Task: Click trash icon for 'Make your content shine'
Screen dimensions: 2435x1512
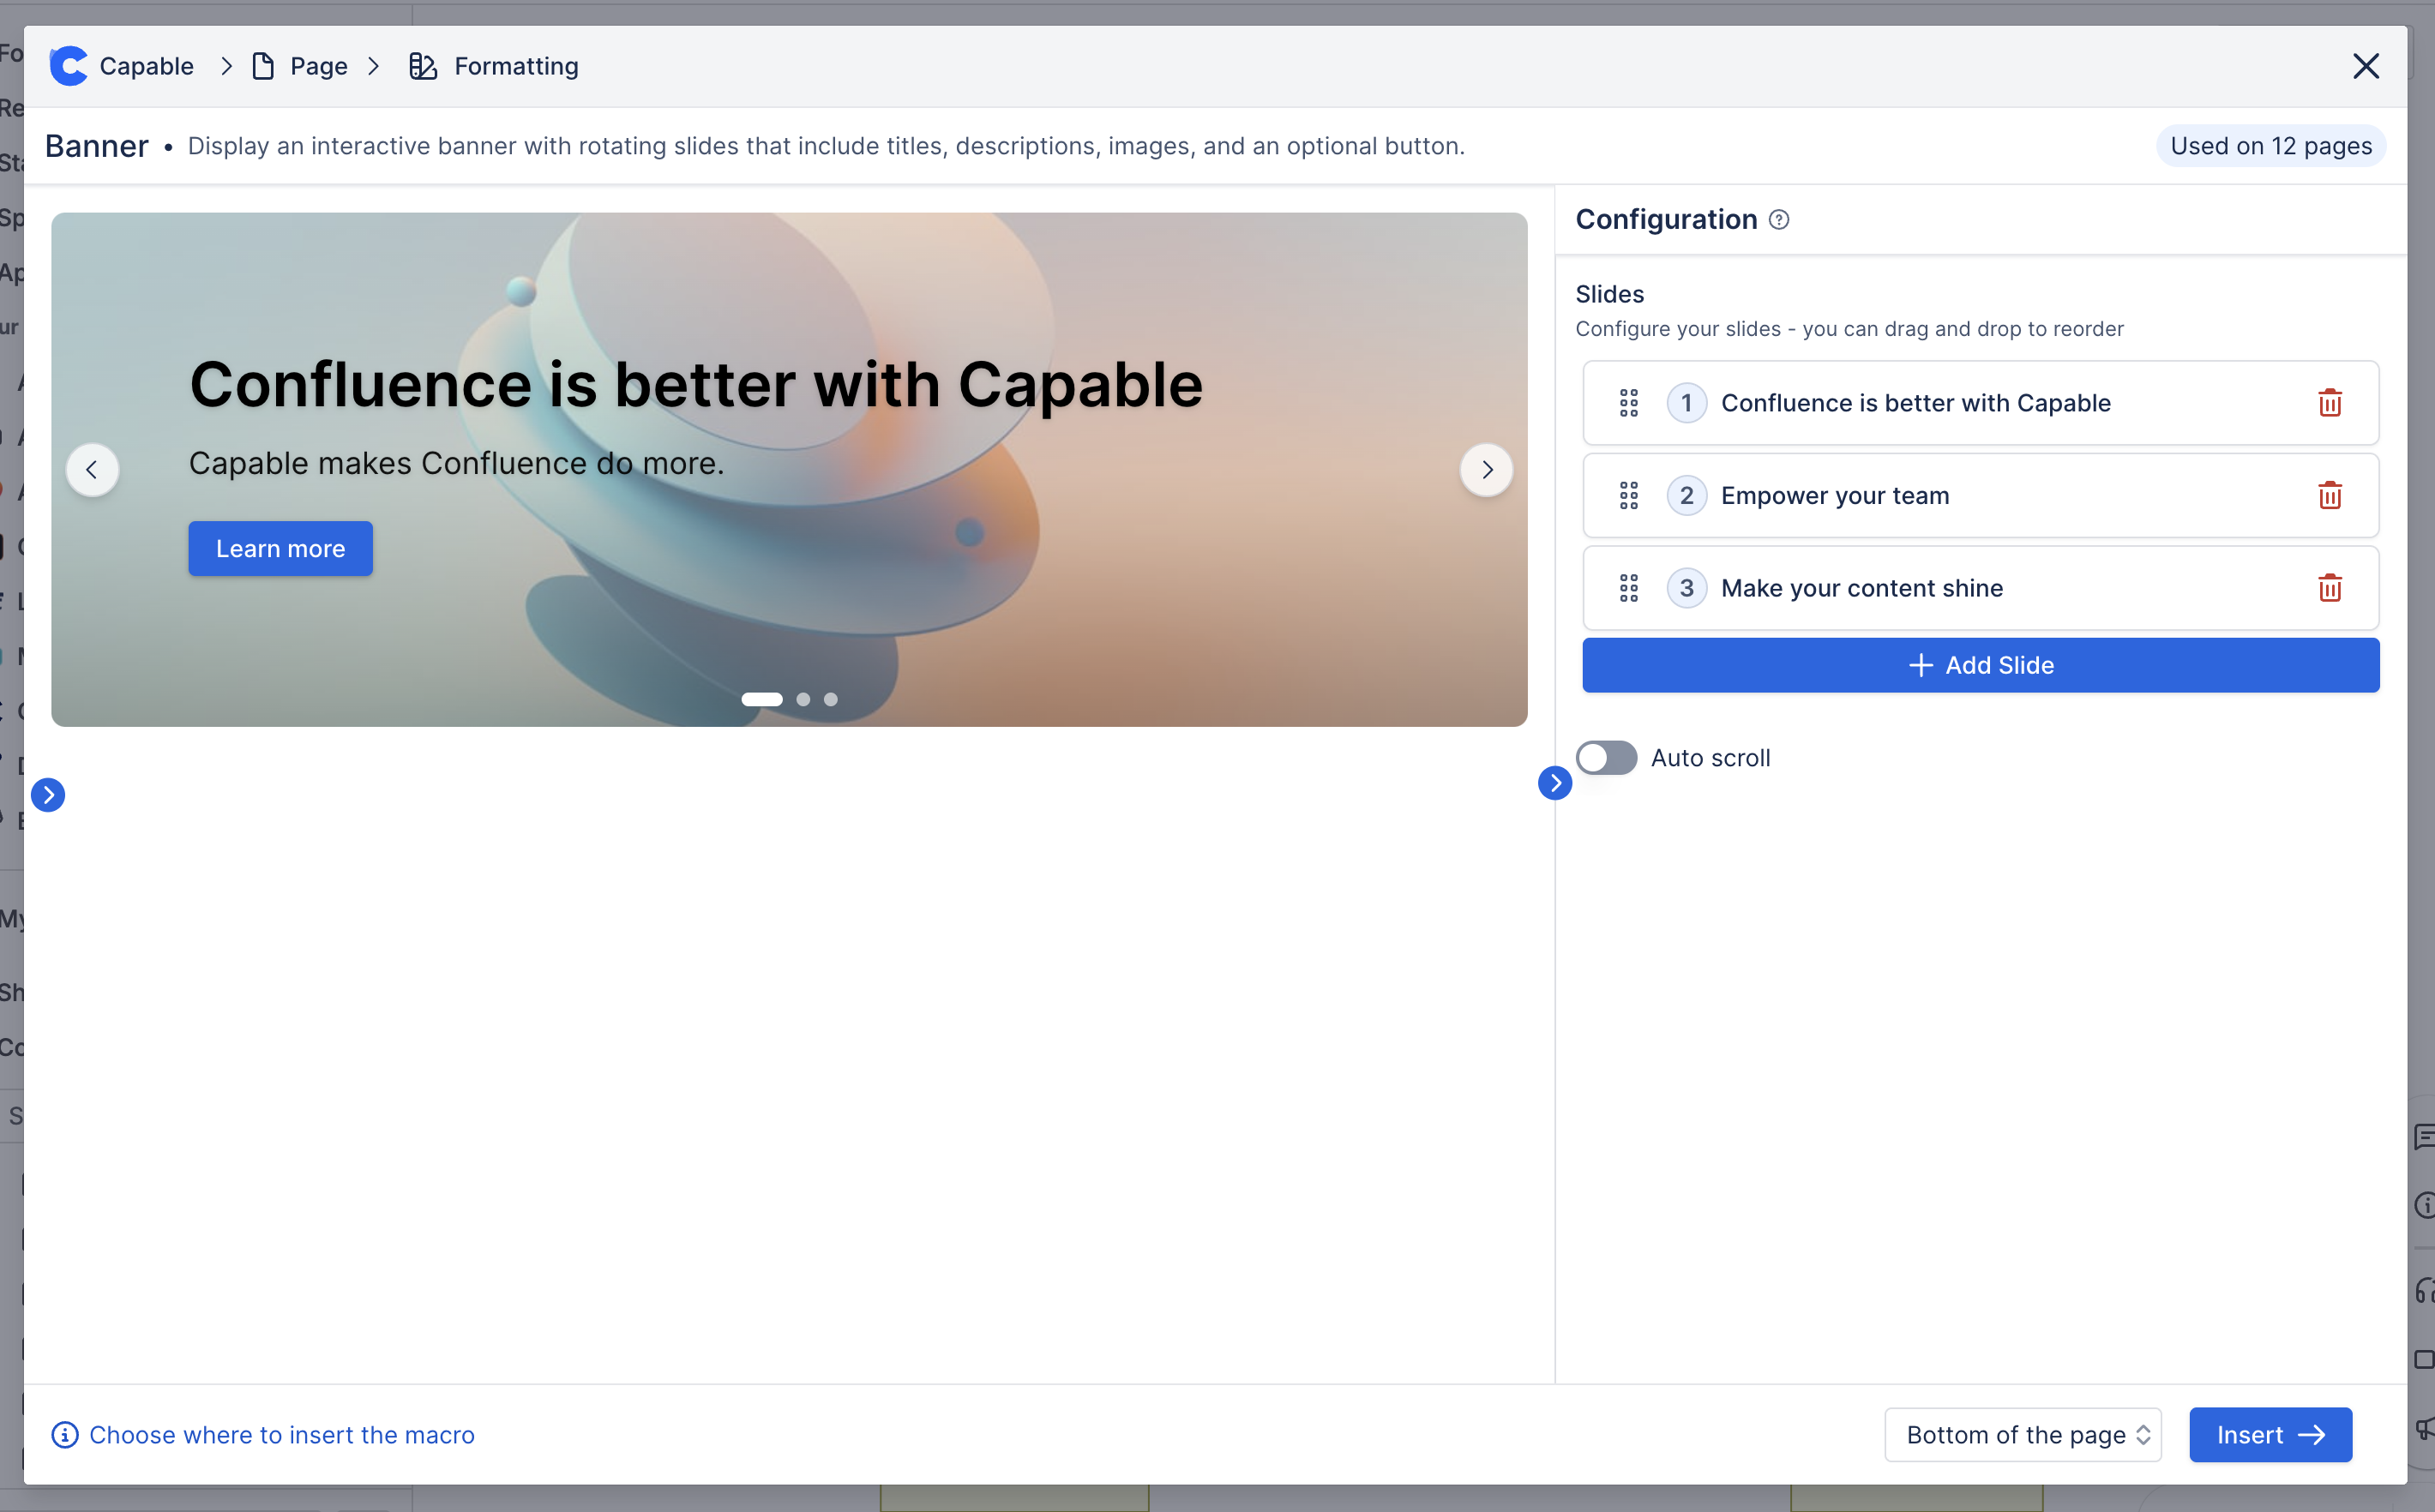Action: 2329,588
